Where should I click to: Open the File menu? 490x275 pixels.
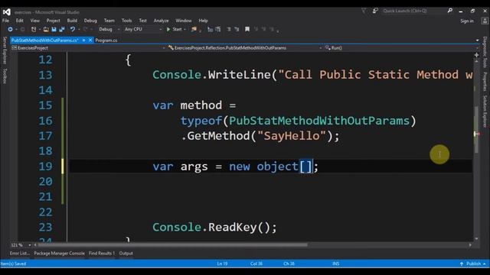(5, 21)
